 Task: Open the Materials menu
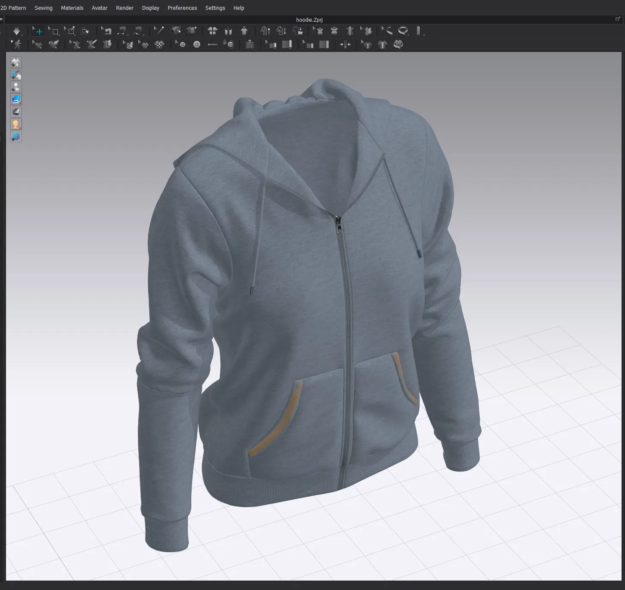pyautogui.click(x=72, y=8)
